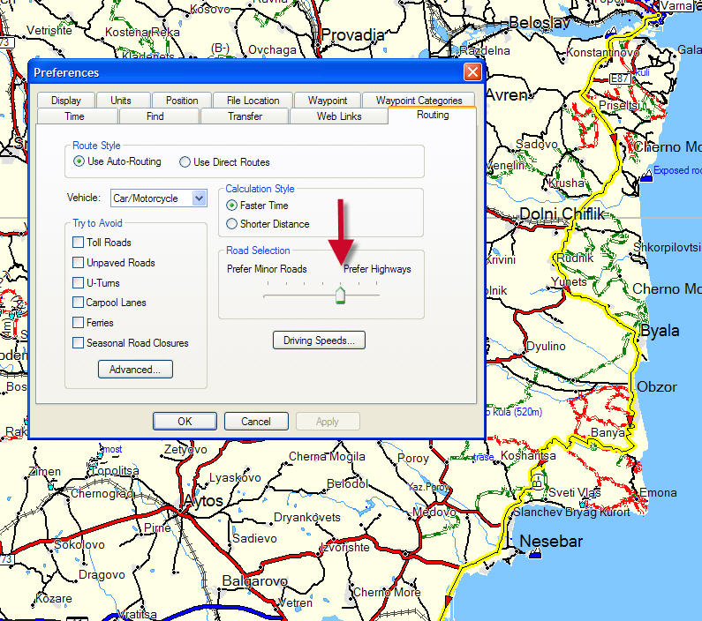
Task: Click the Exposed rock marker on the map
Action: 646,176
